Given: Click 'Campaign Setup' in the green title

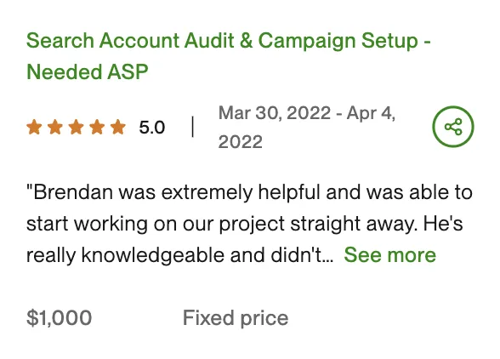Looking at the screenshot, I should (338, 41).
